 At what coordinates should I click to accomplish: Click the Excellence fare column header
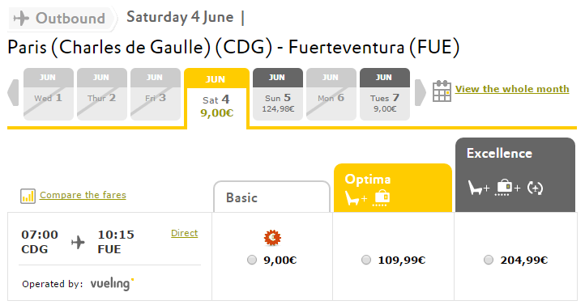pyautogui.click(x=515, y=175)
